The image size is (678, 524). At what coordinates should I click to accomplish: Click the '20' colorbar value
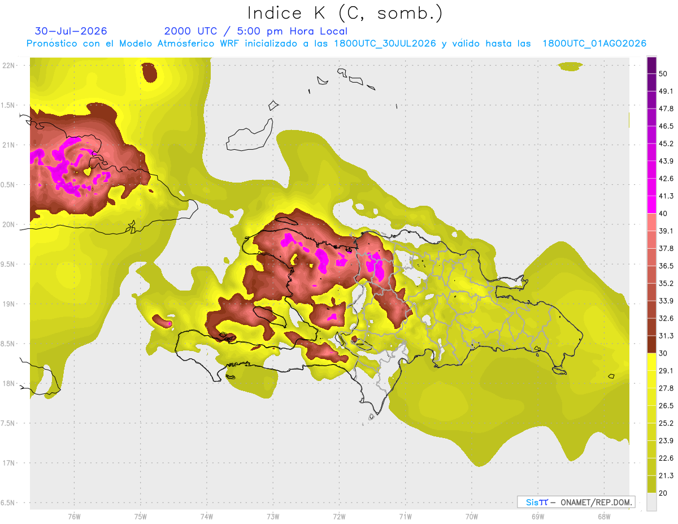pyautogui.click(x=663, y=493)
